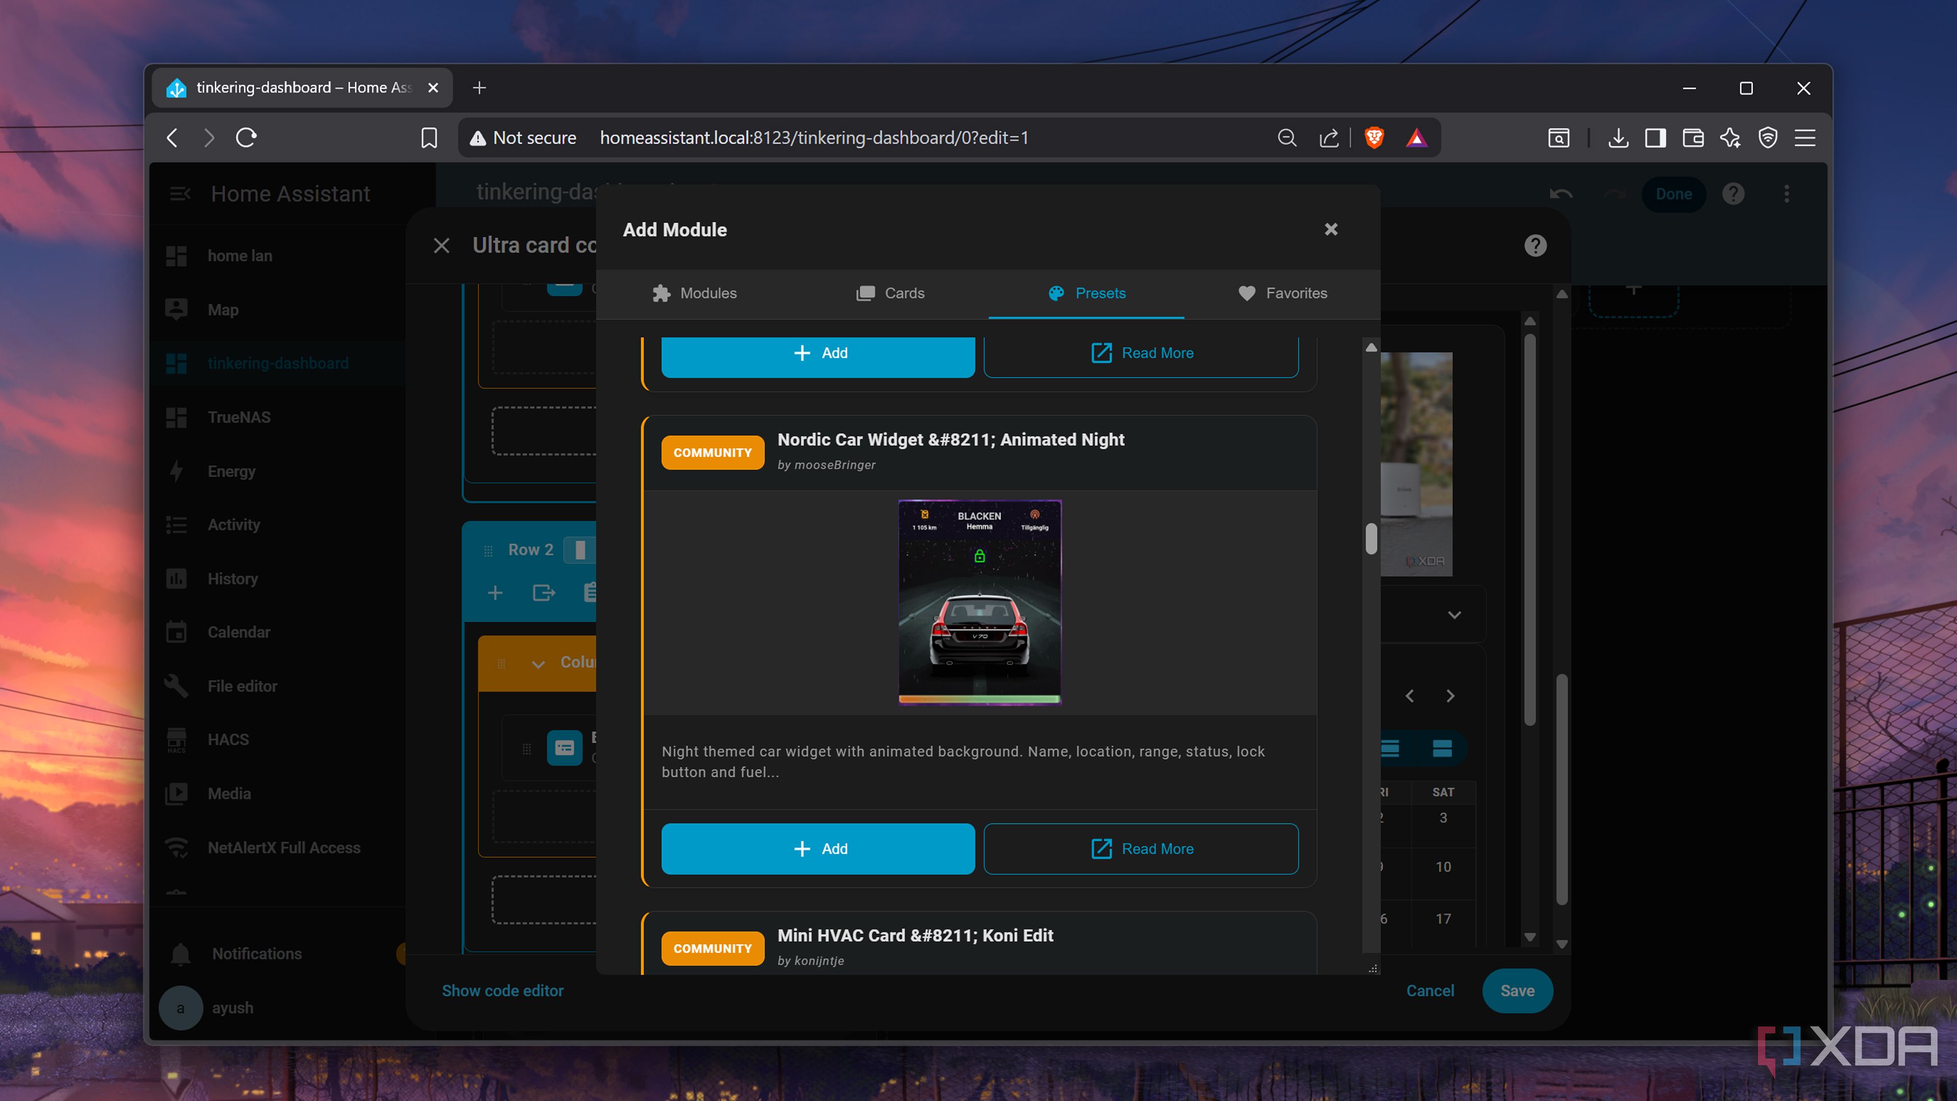
Task: Bookmark this page
Action: pyautogui.click(x=429, y=138)
